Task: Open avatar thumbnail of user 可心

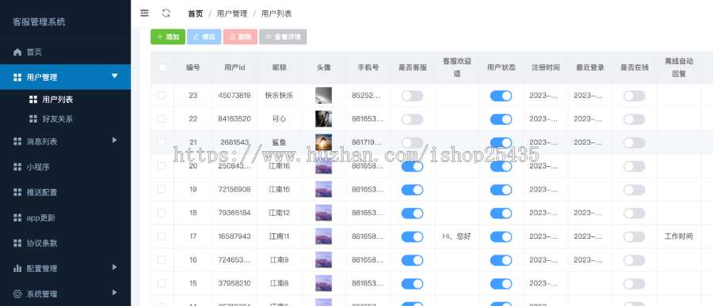Action: tap(323, 119)
